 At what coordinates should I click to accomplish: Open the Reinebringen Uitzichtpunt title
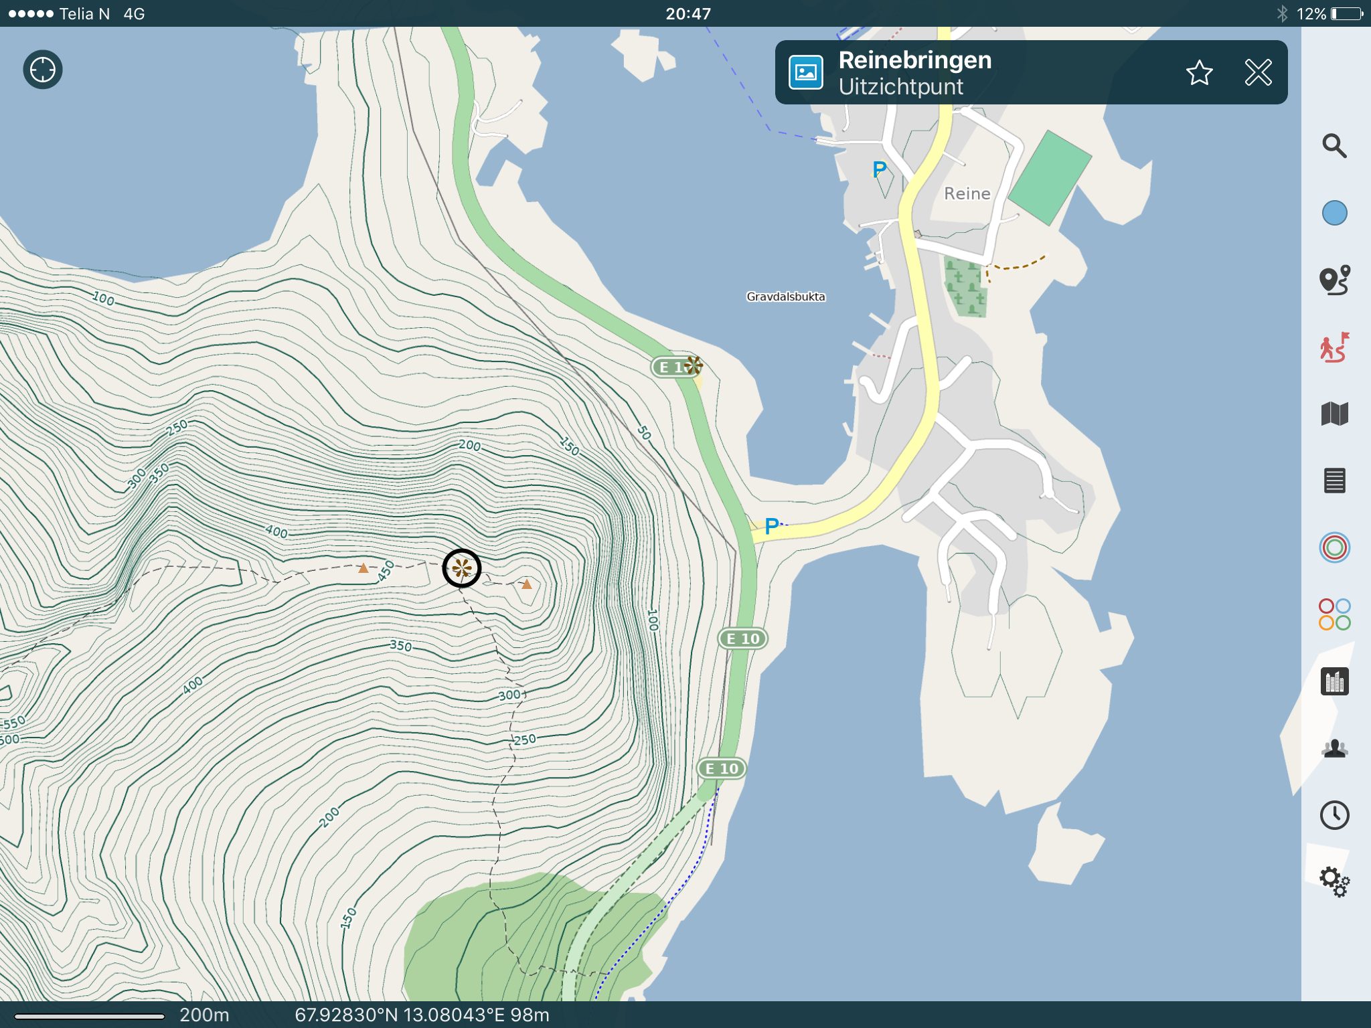point(914,73)
